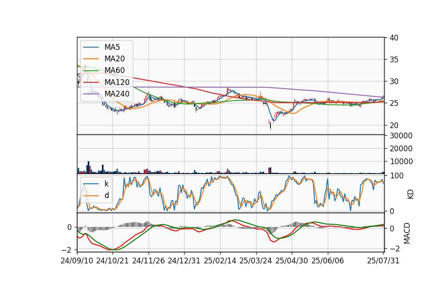Click the MACD vertical axis title
Viewport: 427px width, 307px height.
tap(407, 233)
